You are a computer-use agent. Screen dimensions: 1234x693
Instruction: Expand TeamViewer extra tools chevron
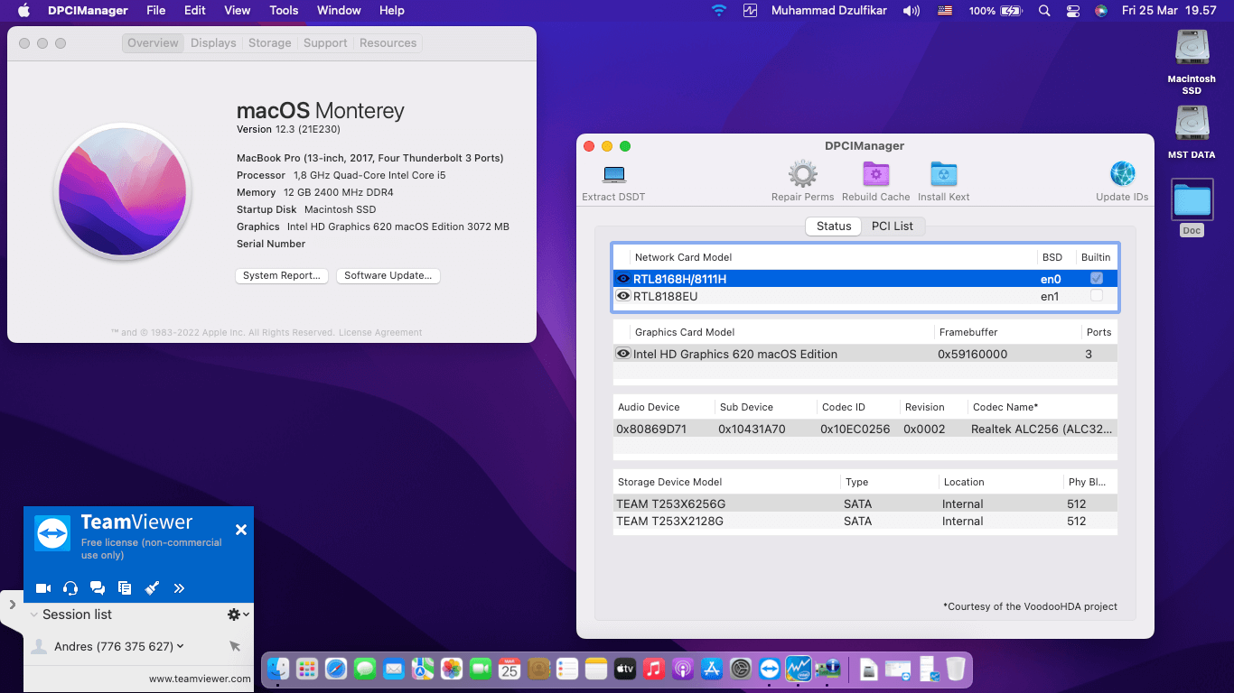[x=179, y=587]
